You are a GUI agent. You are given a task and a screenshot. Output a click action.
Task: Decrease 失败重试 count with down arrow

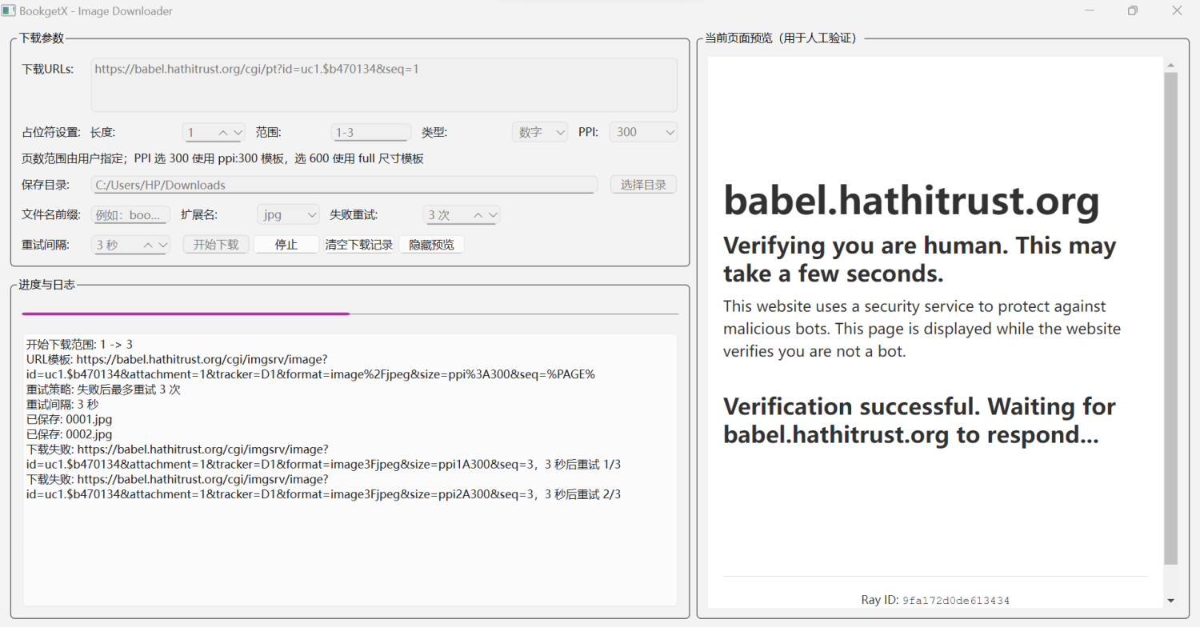pos(493,215)
